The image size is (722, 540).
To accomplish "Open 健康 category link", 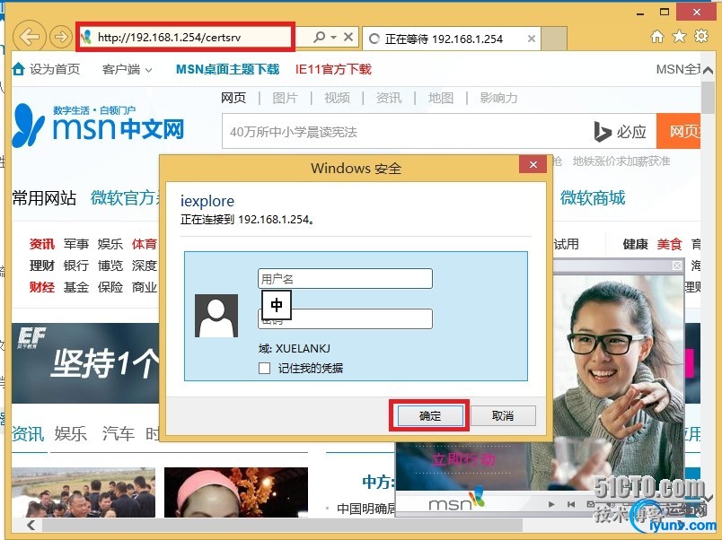I will [636, 244].
